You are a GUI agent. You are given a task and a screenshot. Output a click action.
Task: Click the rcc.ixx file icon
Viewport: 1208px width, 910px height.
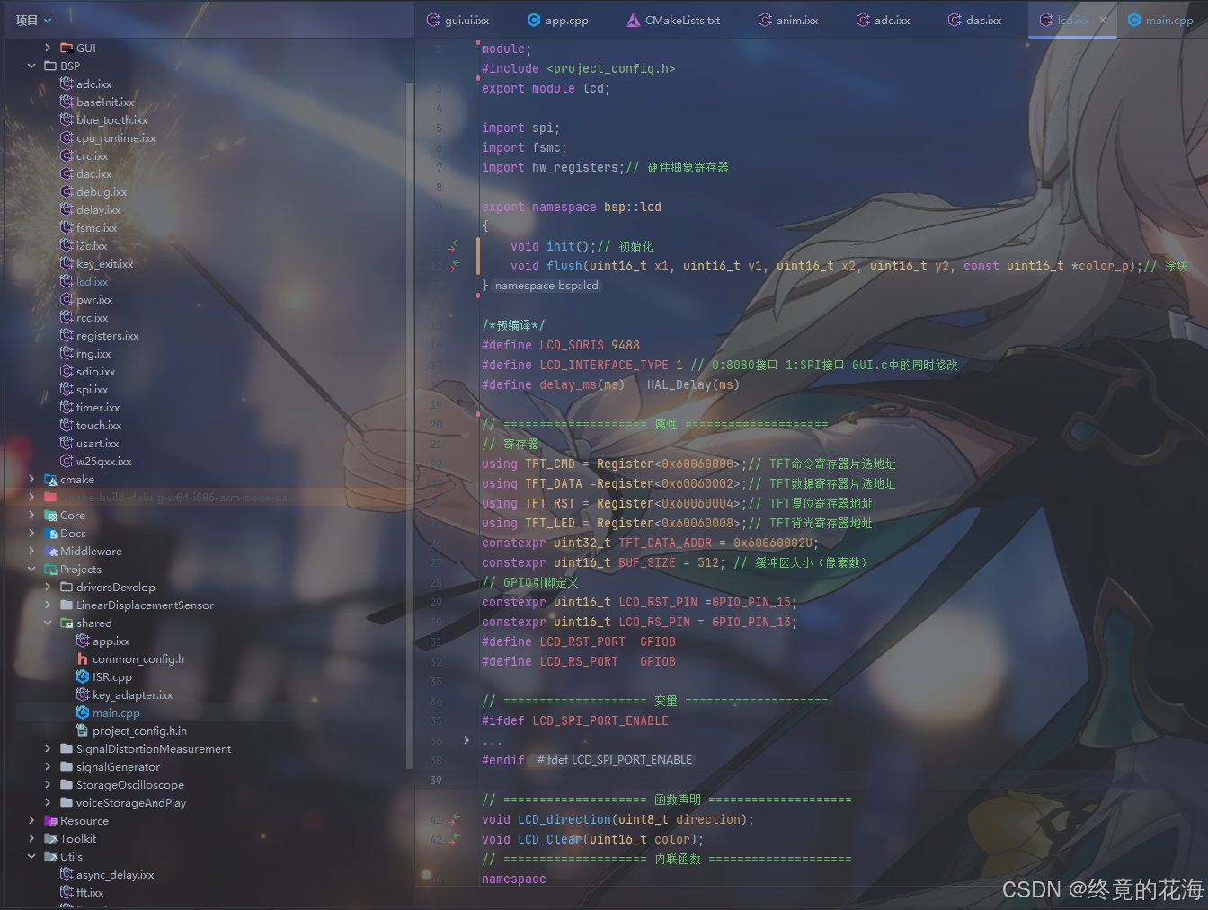pyautogui.click(x=67, y=317)
